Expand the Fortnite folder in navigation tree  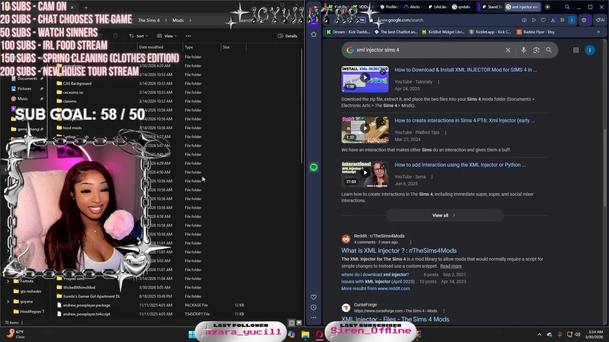(x=8, y=281)
